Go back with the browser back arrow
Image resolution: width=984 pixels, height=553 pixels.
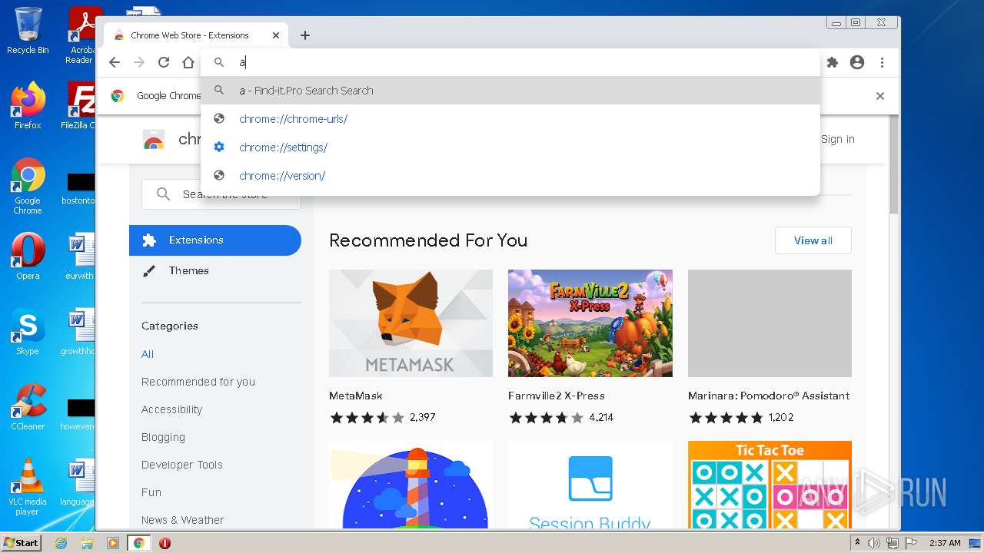(x=115, y=63)
